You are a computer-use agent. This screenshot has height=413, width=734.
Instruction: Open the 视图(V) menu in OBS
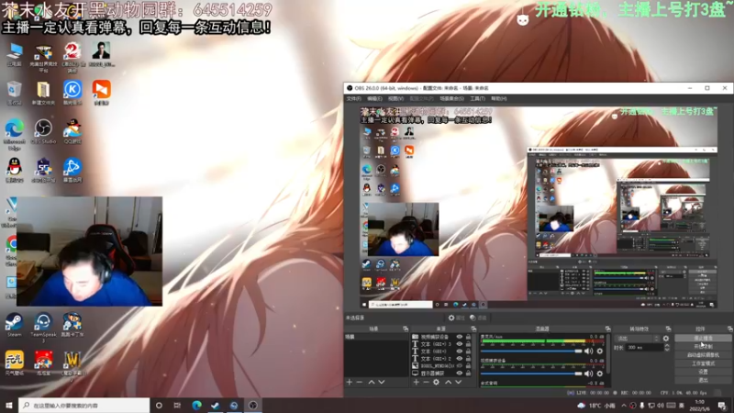395,99
